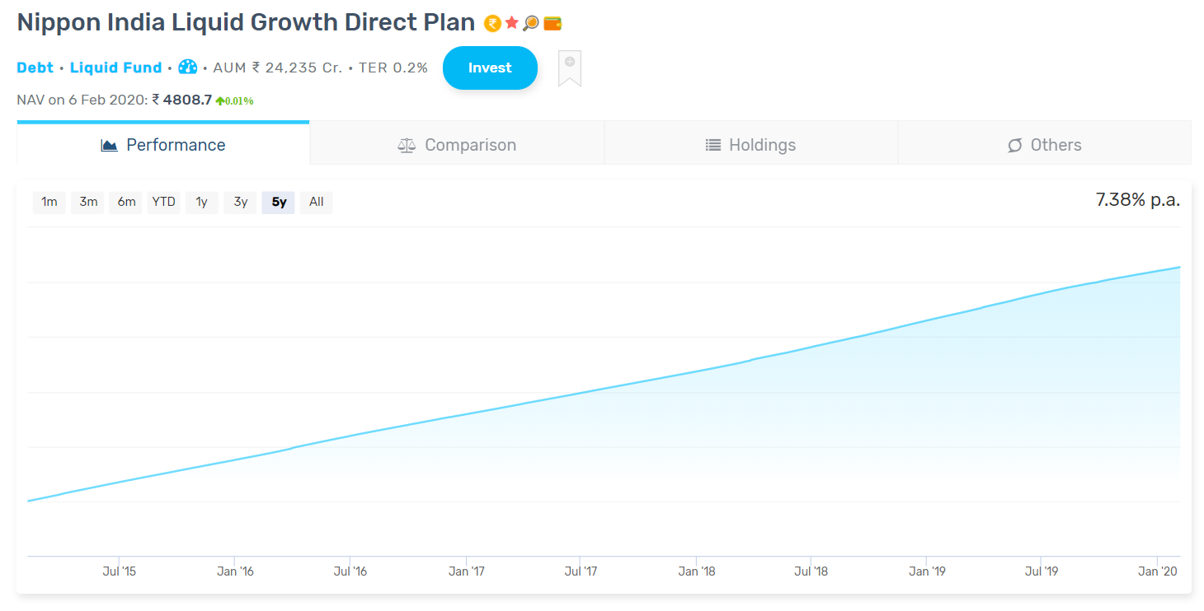Select the YTD chart range

[x=163, y=202]
